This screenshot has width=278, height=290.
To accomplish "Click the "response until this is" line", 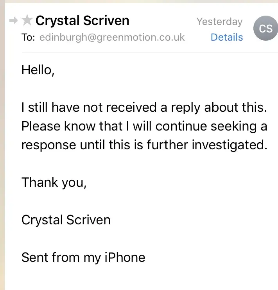I will coord(144,145).
